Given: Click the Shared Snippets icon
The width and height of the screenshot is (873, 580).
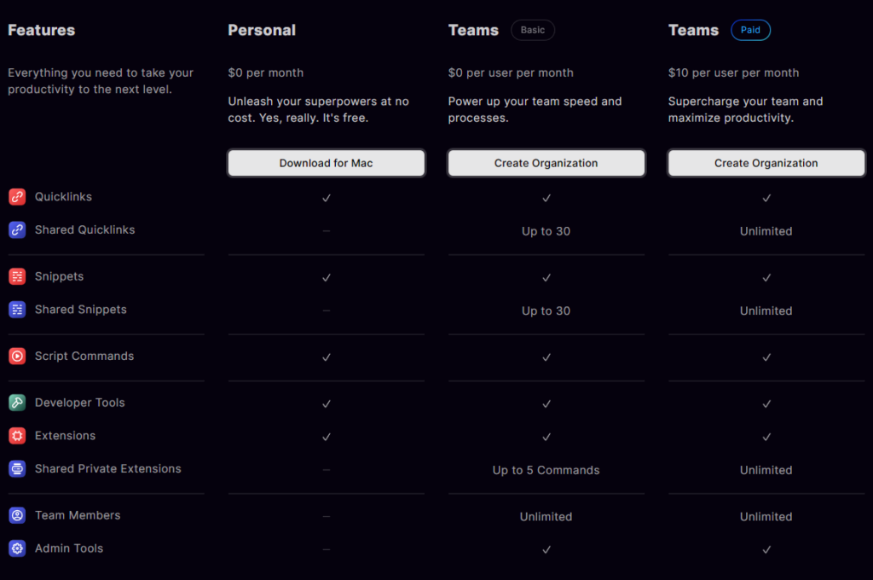Looking at the screenshot, I should tap(17, 310).
